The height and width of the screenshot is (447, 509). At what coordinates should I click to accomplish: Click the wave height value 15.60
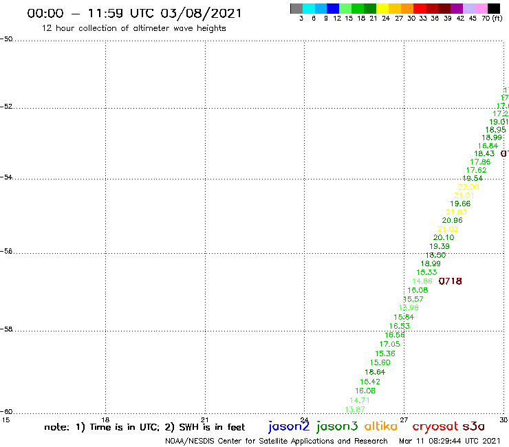(380, 362)
